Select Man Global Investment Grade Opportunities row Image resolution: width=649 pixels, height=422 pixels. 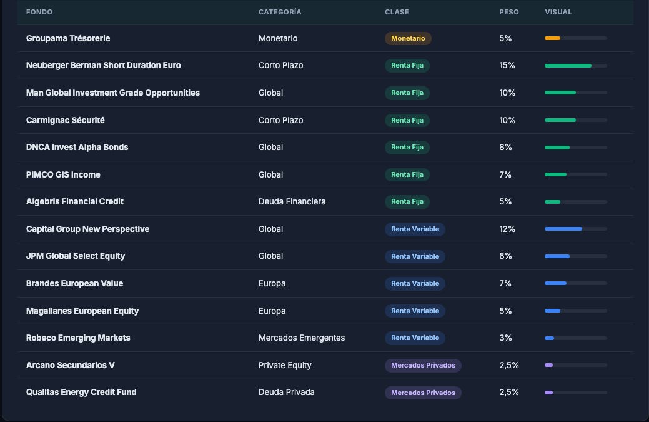(x=325, y=93)
